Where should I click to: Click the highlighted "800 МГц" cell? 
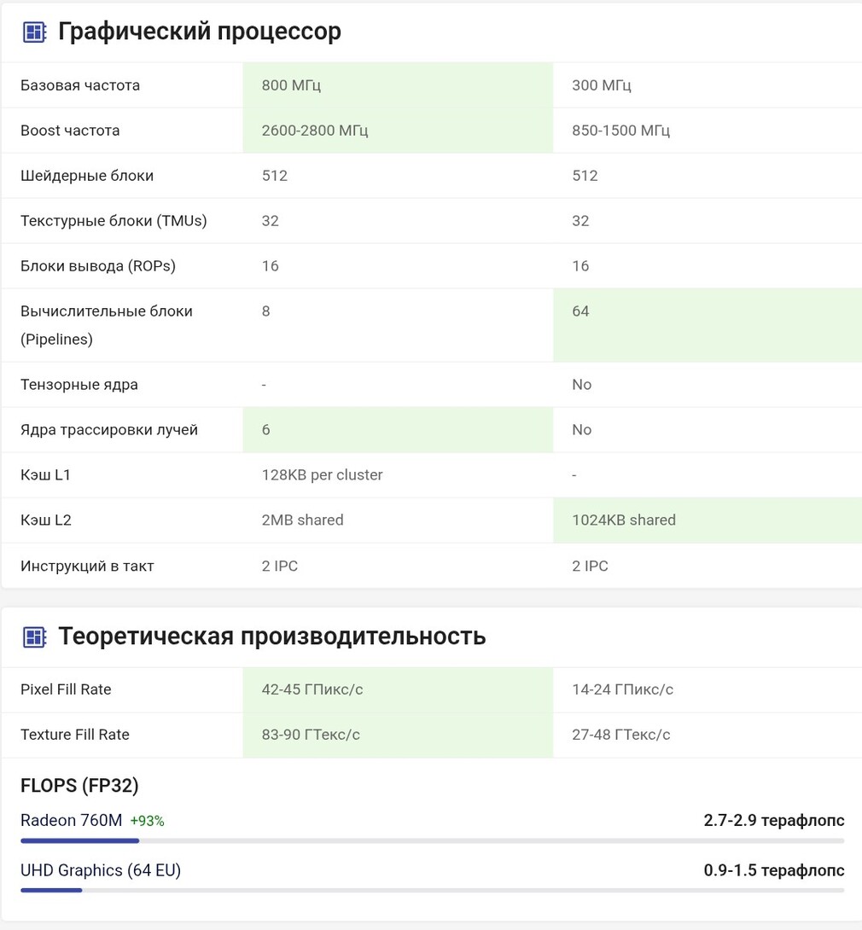click(292, 85)
